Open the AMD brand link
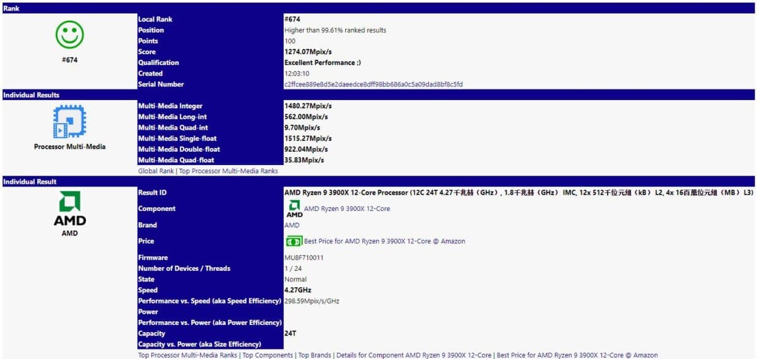 (x=292, y=225)
